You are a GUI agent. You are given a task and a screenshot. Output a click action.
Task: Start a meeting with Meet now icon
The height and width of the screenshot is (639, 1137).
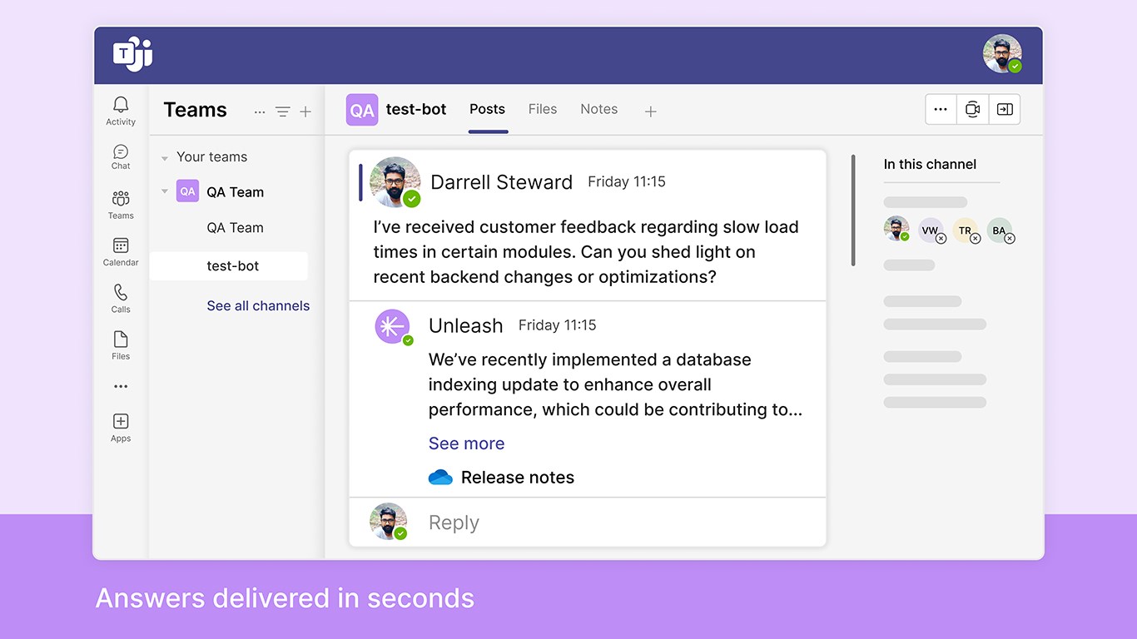pyautogui.click(x=972, y=109)
